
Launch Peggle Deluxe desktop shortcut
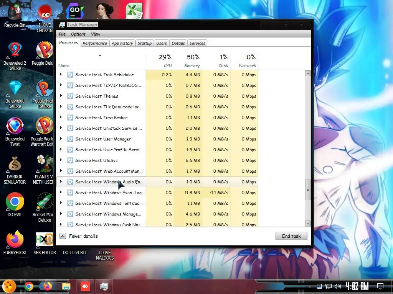43,54
